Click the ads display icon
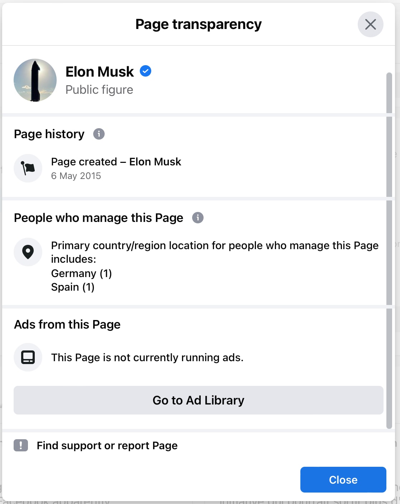 pos(28,357)
